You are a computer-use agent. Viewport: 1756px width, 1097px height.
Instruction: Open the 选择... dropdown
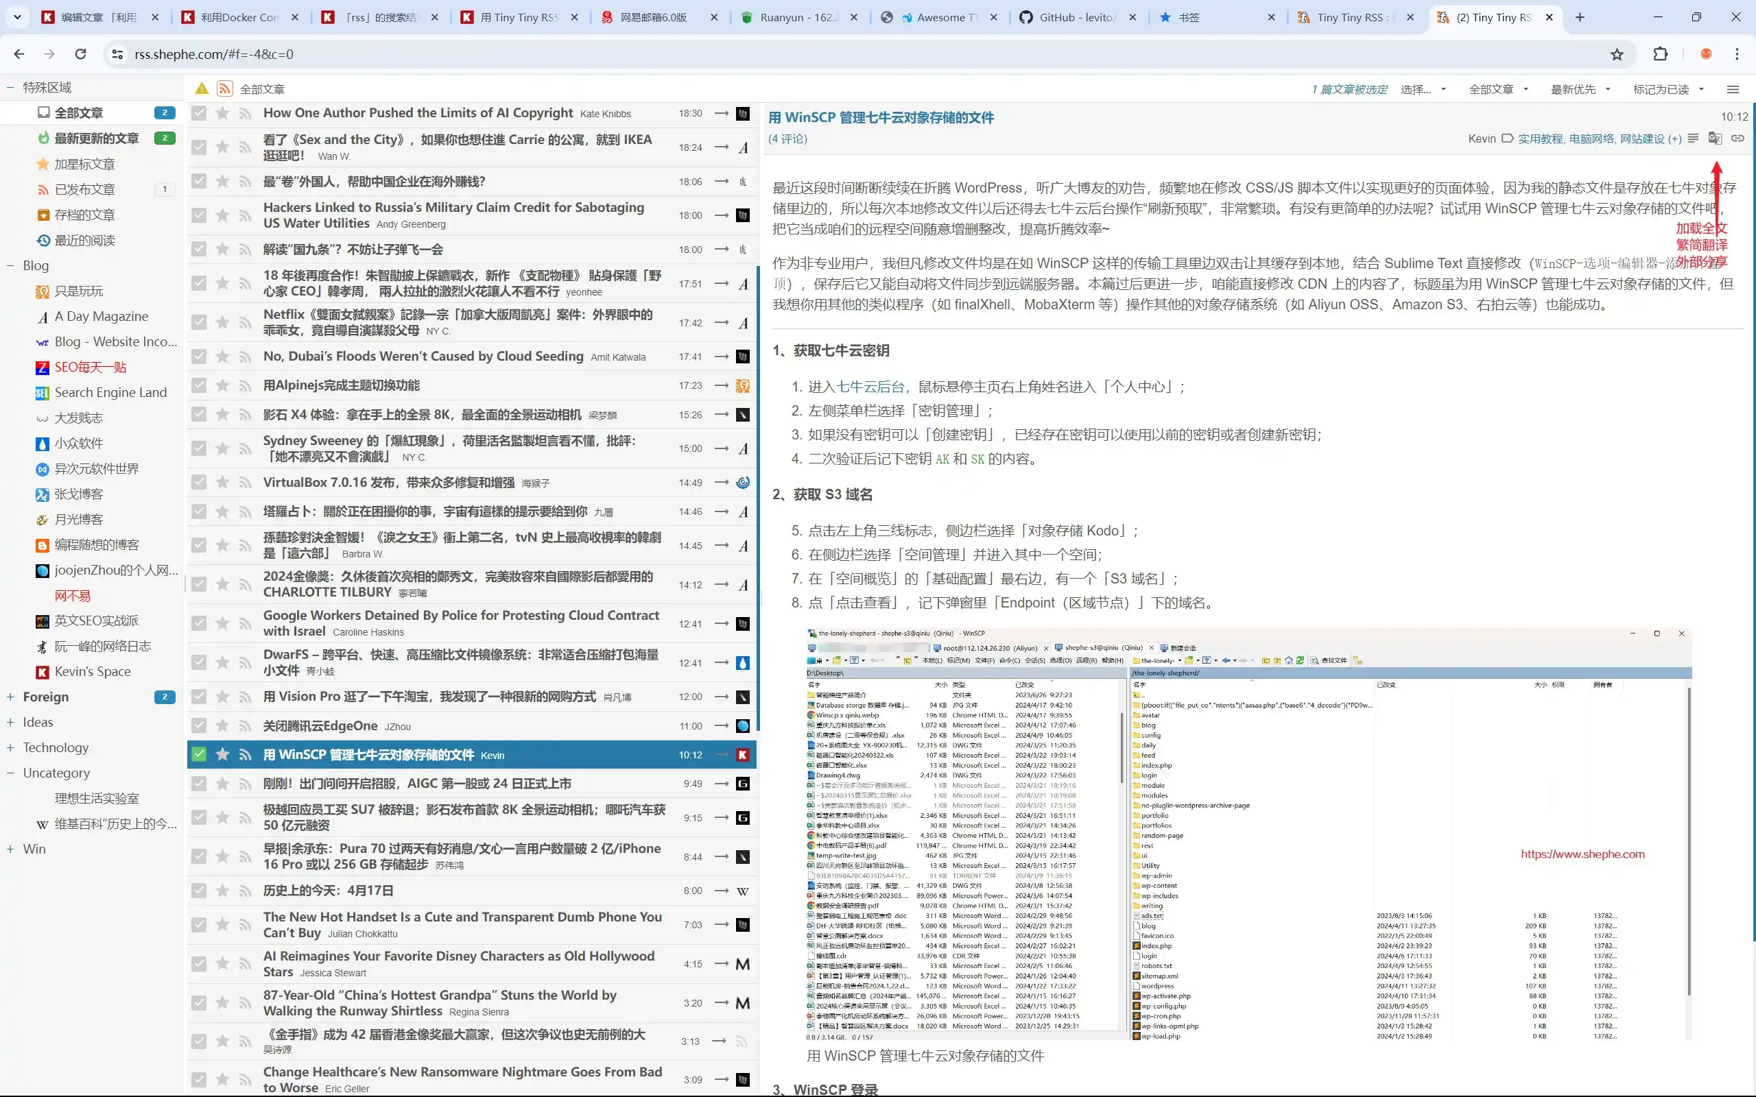1422,89
